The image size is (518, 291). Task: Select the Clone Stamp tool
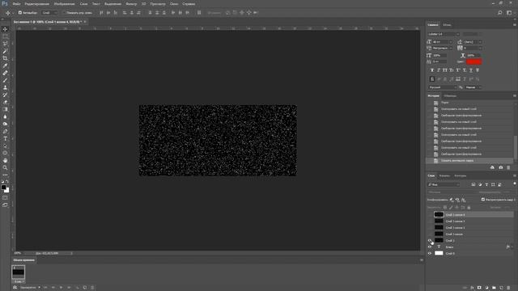[x=5, y=87]
